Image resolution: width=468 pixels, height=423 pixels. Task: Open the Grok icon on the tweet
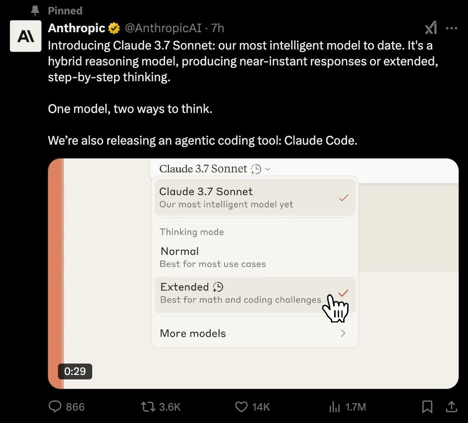[431, 28]
